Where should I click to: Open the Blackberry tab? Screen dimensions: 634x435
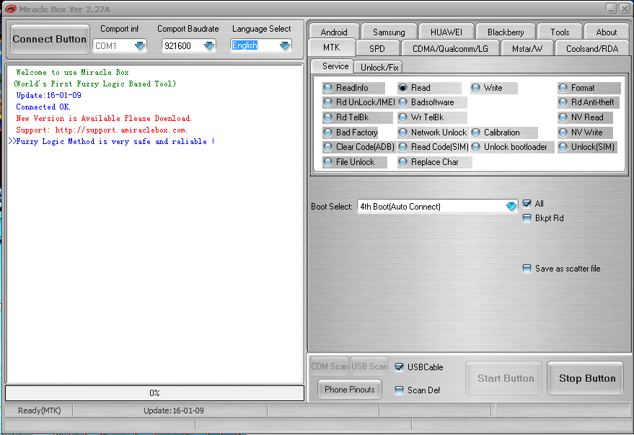tap(506, 32)
